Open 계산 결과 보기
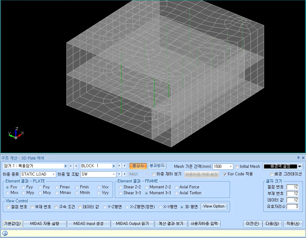 tap(171, 223)
